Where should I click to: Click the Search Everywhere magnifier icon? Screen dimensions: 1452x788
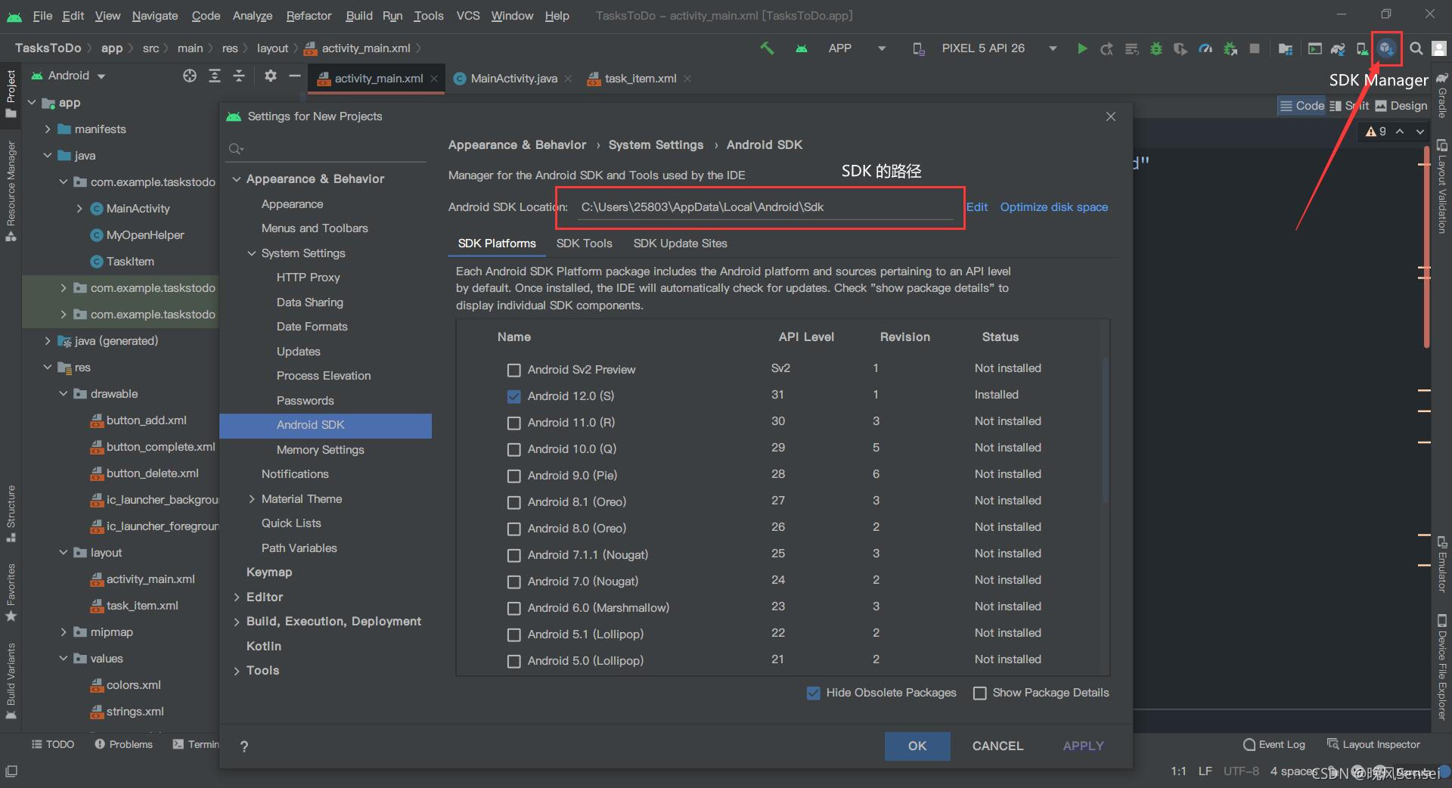point(1416,48)
